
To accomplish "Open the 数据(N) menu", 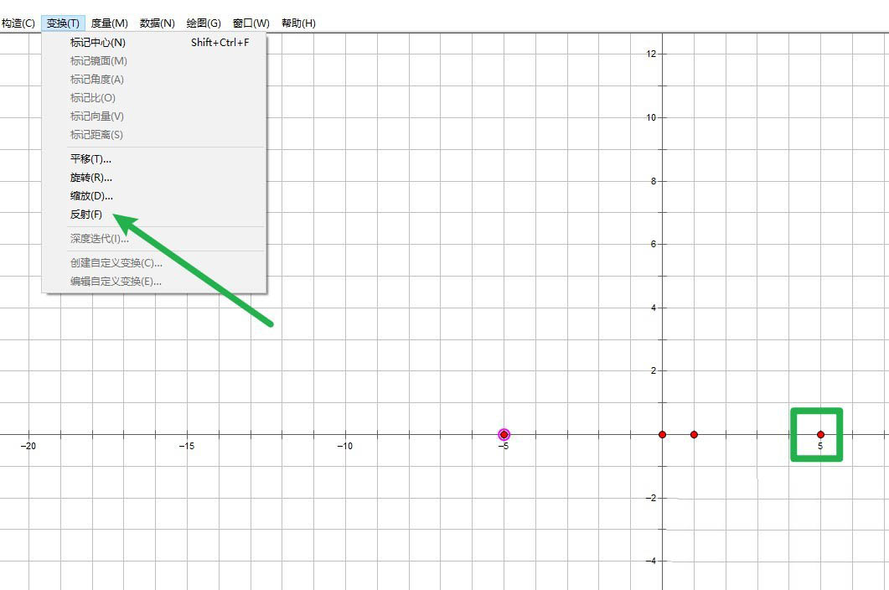I will click(157, 23).
